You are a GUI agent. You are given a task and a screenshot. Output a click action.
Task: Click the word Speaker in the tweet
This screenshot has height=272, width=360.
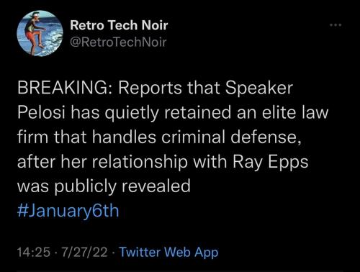(259, 89)
